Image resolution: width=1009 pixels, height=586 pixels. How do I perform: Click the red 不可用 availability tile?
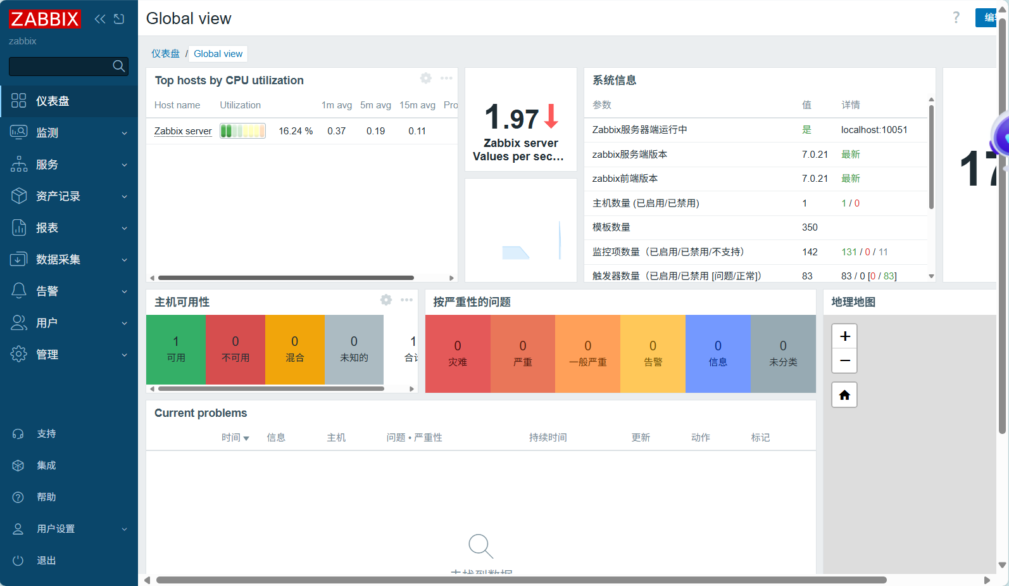coord(235,350)
